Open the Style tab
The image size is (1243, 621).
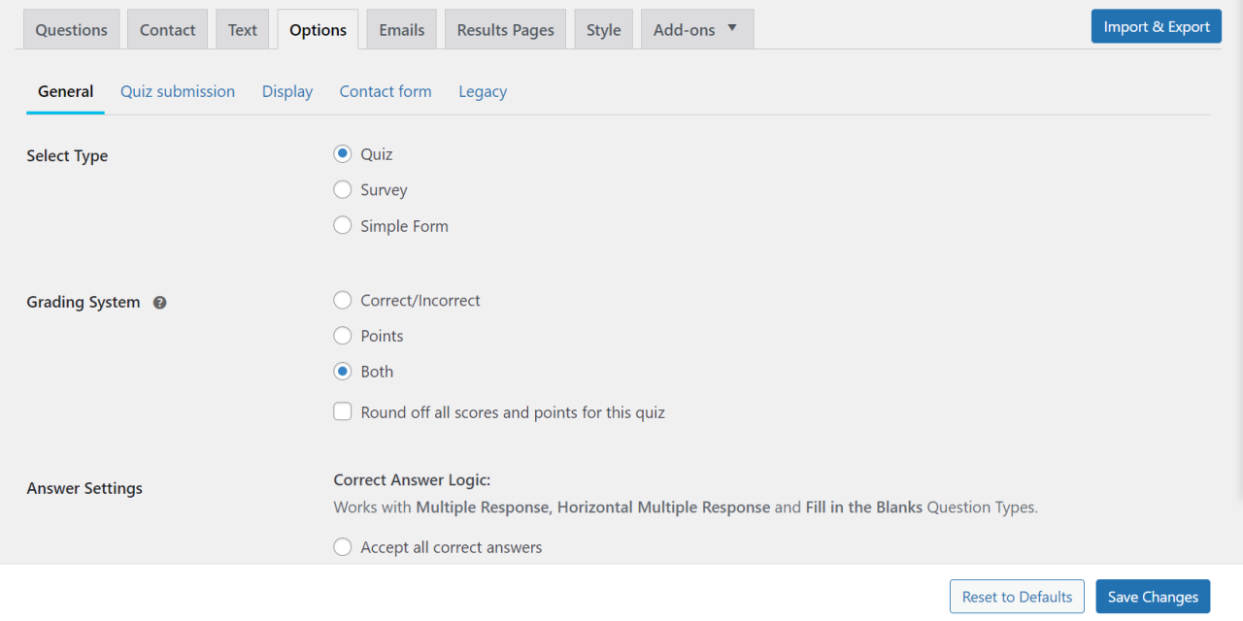point(604,30)
